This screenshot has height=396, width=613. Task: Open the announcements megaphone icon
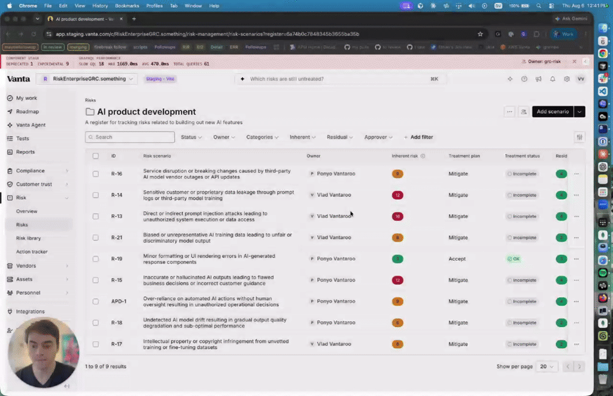[538, 79]
